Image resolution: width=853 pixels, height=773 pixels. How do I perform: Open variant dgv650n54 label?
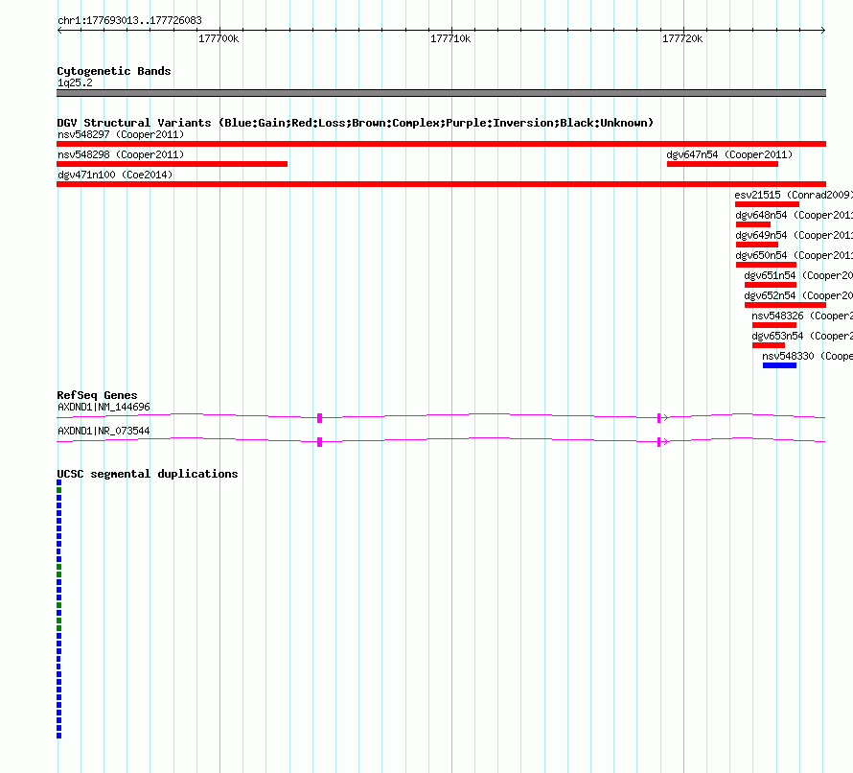(x=795, y=255)
